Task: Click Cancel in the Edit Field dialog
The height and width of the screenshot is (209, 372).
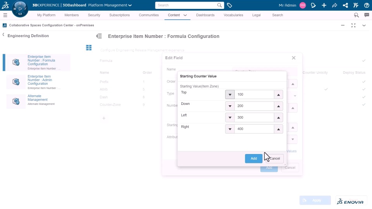Action: [x=290, y=168]
